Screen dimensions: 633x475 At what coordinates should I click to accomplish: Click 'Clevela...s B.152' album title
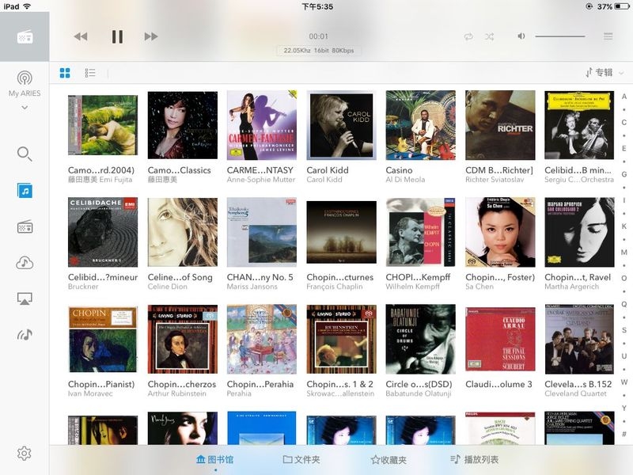(x=578, y=384)
